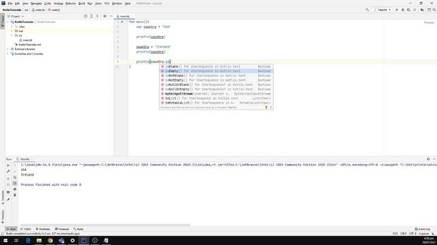The image size is (437, 245).
Task: Open the TODO tool window
Action: click(x=26, y=229)
